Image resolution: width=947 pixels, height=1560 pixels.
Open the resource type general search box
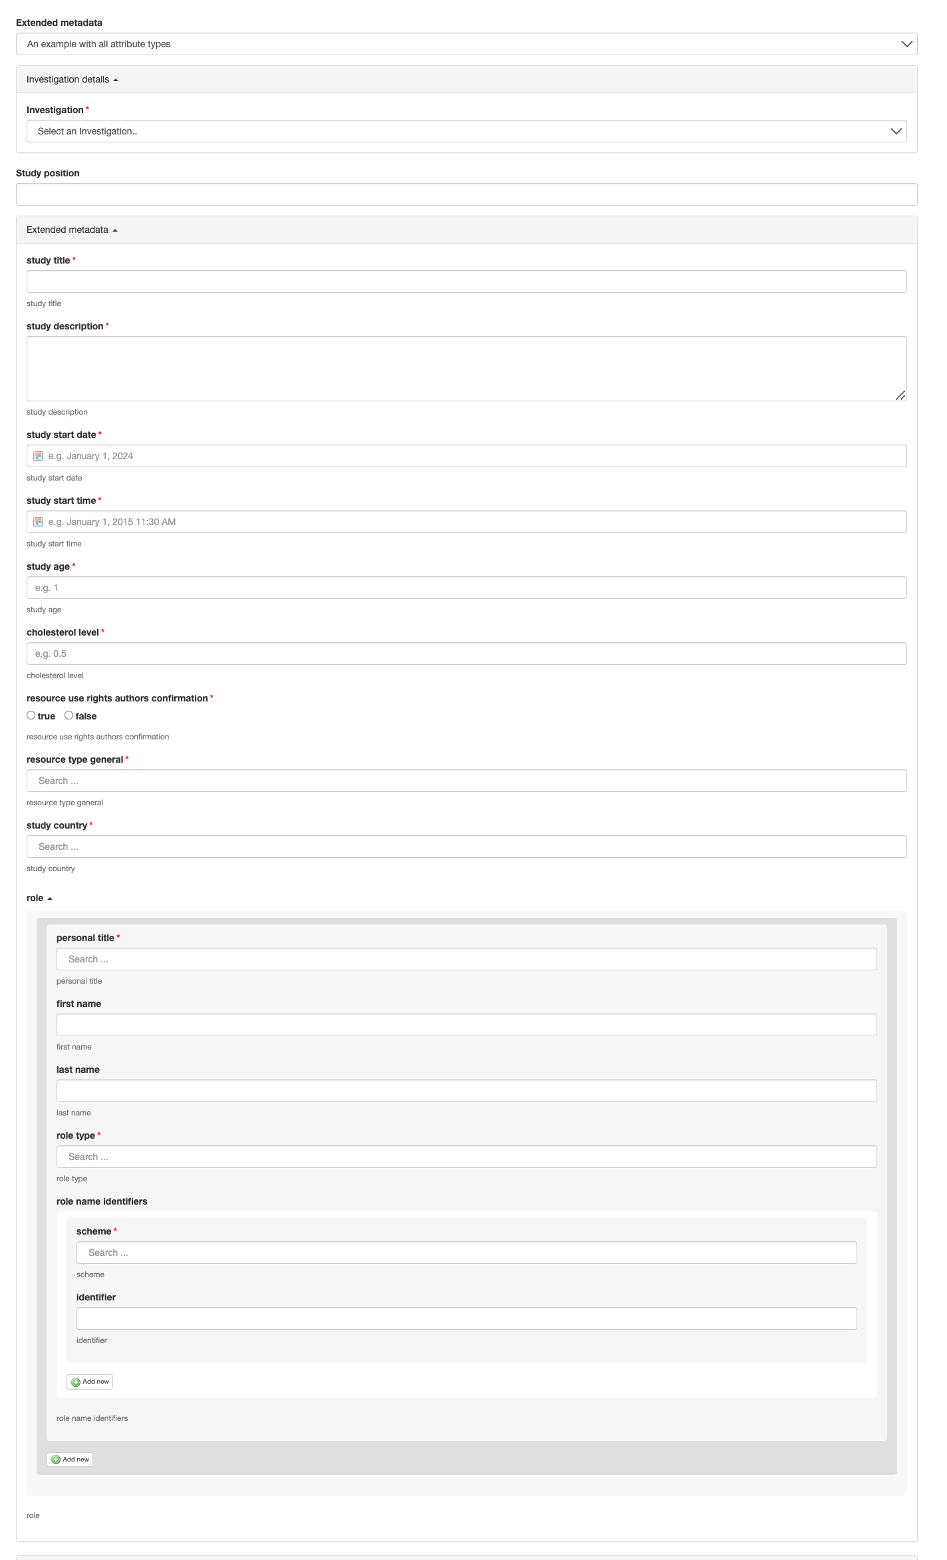tap(466, 781)
